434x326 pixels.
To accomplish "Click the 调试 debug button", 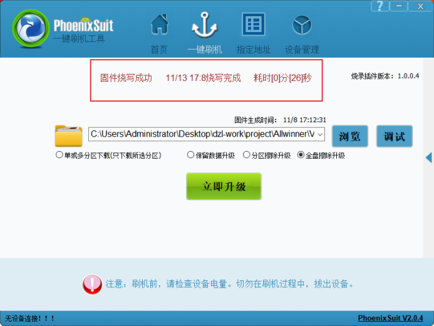I will [395, 136].
